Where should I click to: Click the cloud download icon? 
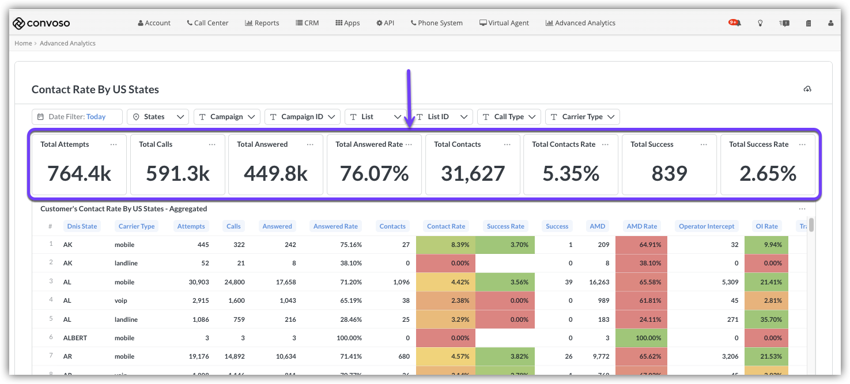pyautogui.click(x=807, y=89)
